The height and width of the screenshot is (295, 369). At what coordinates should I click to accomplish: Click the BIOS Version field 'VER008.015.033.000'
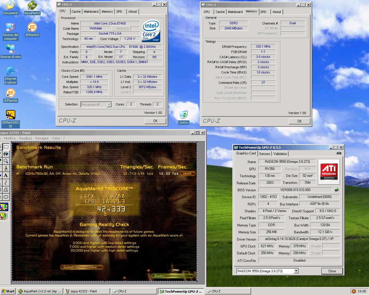(x=295, y=190)
